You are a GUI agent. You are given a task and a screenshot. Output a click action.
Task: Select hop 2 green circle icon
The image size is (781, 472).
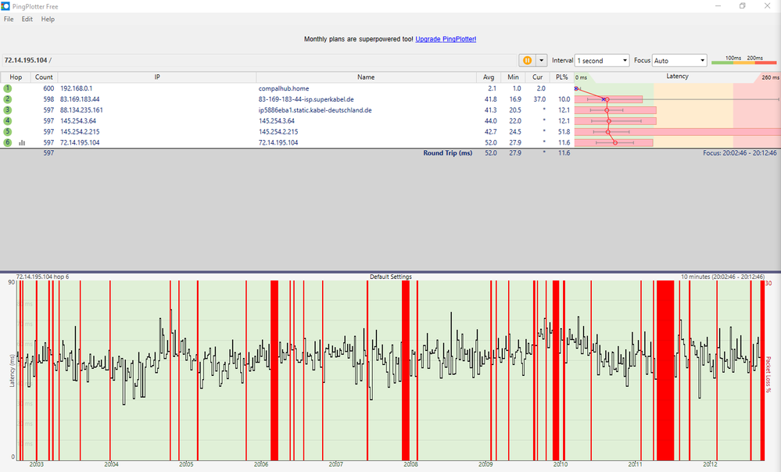pyautogui.click(x=8, y=99)
